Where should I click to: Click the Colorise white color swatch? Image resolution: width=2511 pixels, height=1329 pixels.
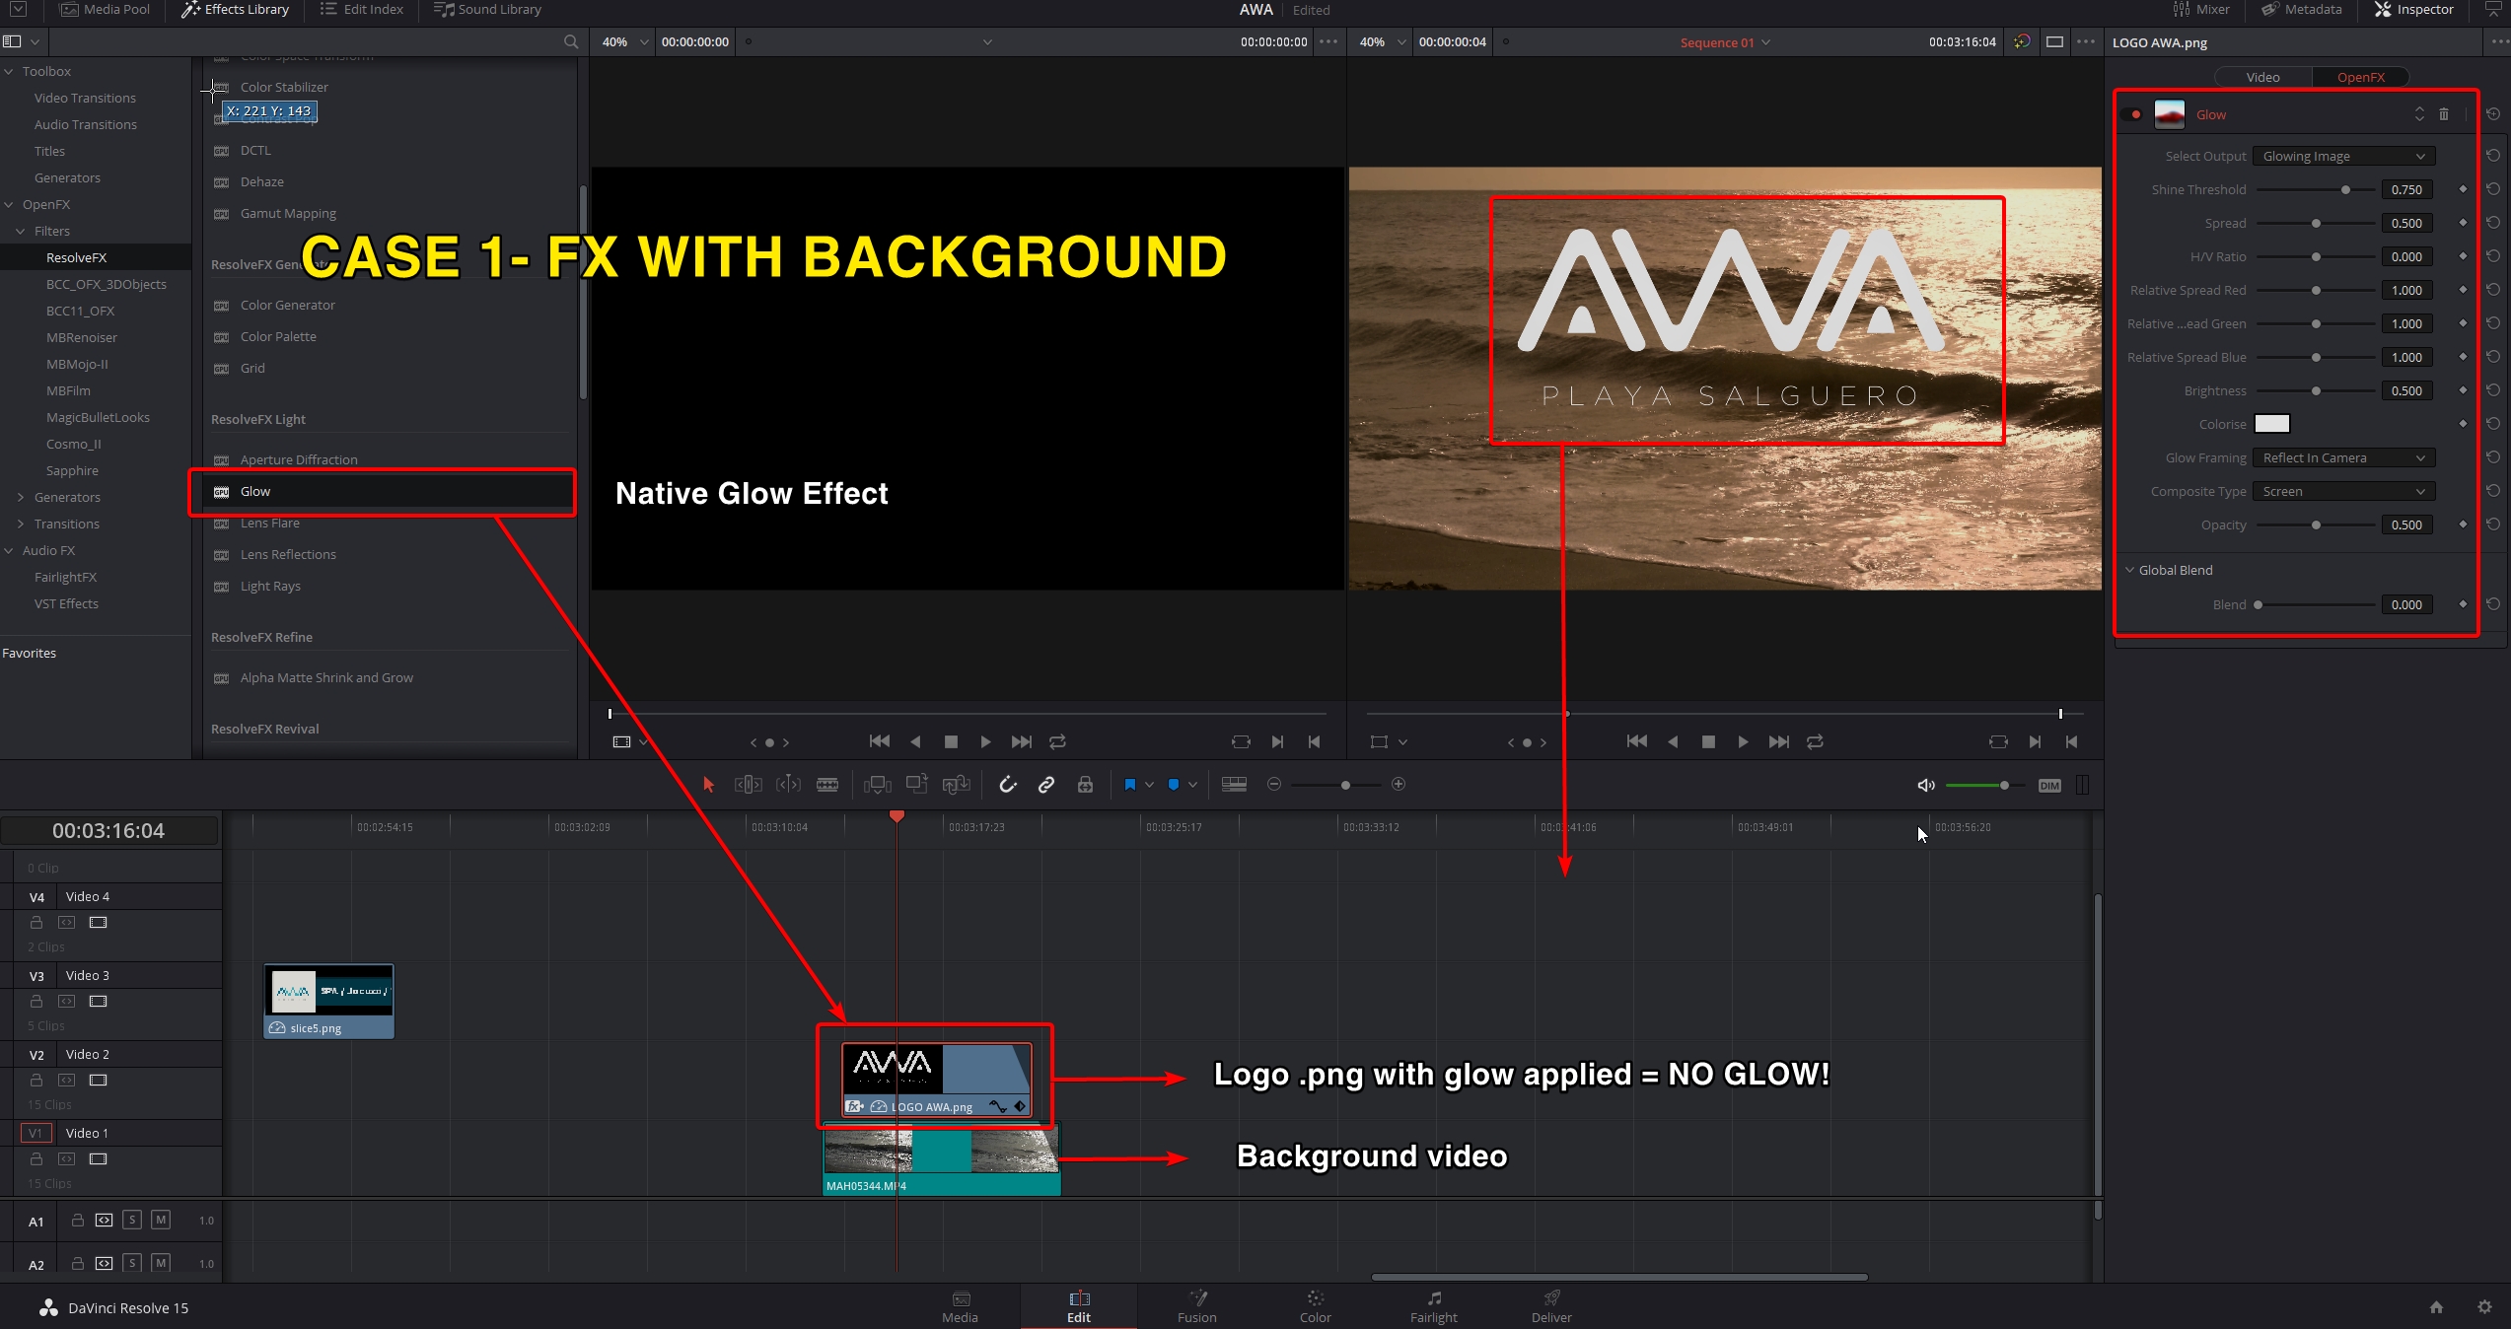tap(2272, 424)
